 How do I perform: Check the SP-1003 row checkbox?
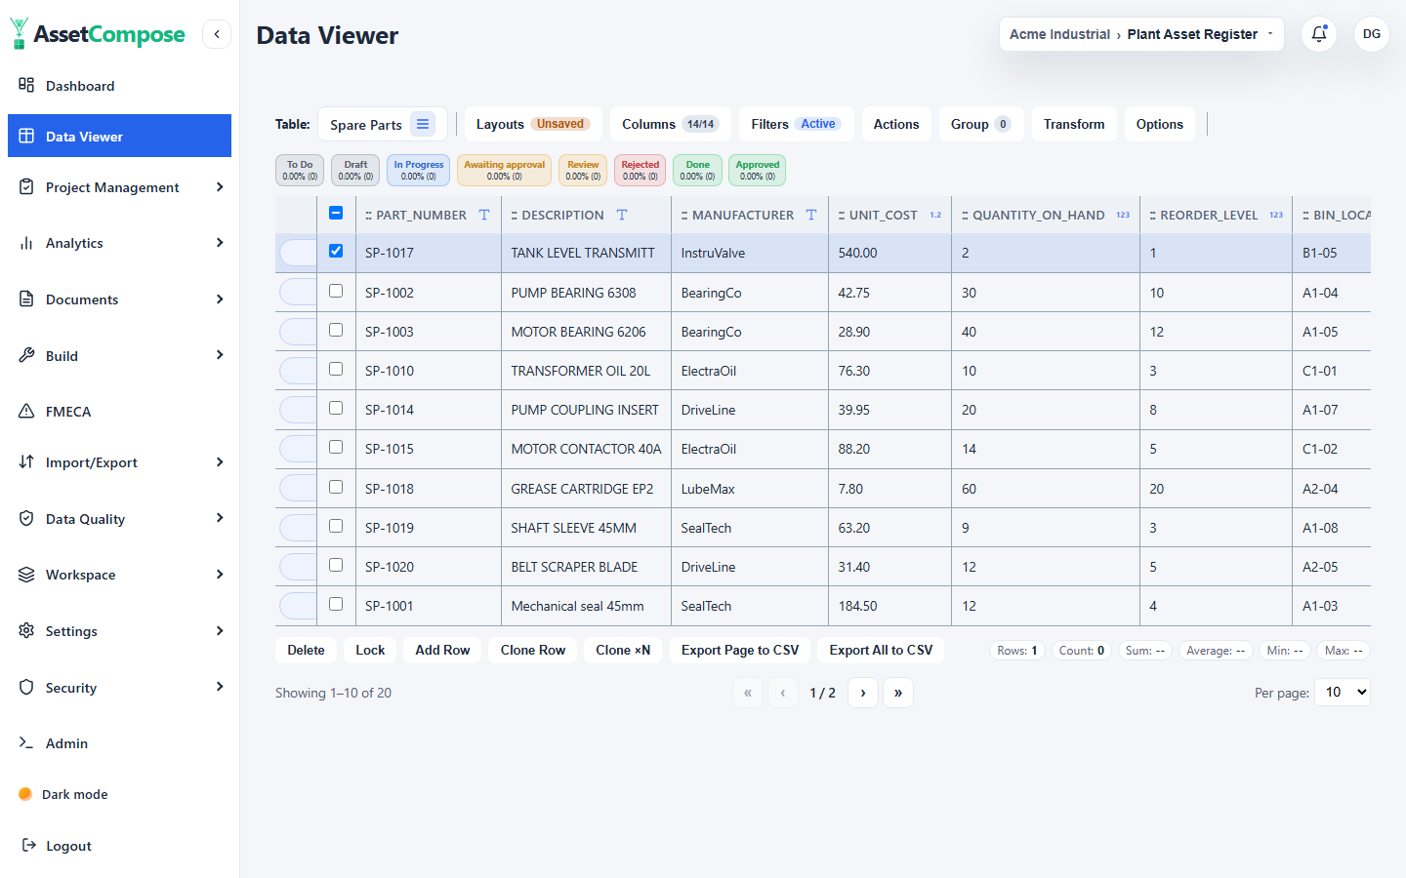click(336, 330)
